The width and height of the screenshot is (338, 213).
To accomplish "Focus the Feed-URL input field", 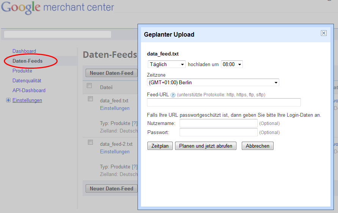I will (224, 102).
